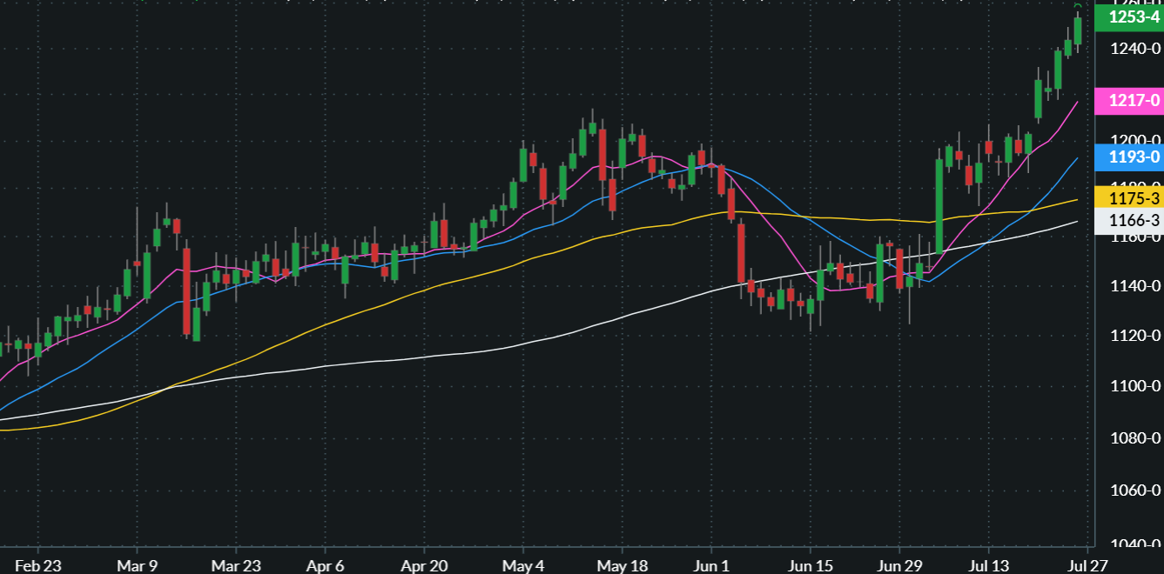The width and height of the screenshot is (1164, 574).
Task: Click the Jun 15 date label
Action: click(810, 564)
